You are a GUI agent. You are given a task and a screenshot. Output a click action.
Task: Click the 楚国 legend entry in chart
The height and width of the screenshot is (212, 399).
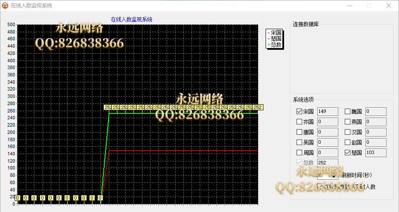[x=275, y=39]
